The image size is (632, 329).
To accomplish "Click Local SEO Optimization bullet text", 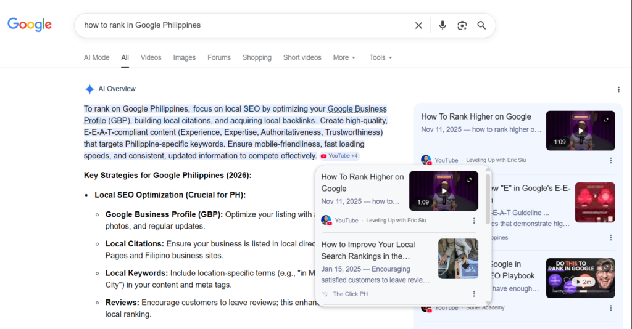I will click(x=170, y=195).
